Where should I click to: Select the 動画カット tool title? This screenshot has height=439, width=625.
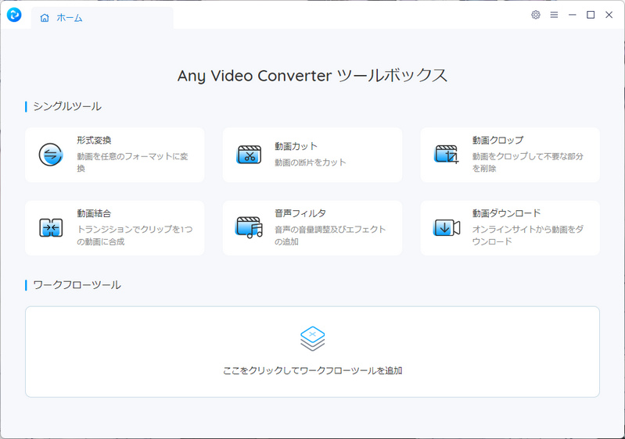pos(296,147)
